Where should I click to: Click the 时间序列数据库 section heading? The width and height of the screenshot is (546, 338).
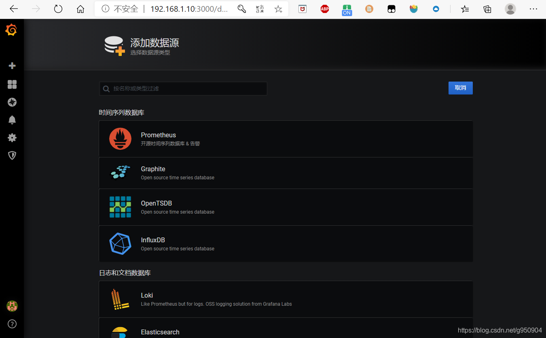click(122, 113)
